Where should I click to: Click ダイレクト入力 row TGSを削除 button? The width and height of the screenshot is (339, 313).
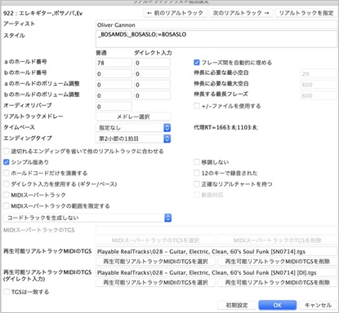point(277,283)
